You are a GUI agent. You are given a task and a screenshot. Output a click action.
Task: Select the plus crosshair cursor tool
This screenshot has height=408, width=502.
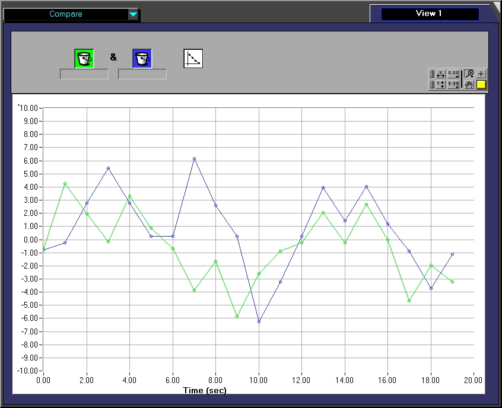click(481, 74)
